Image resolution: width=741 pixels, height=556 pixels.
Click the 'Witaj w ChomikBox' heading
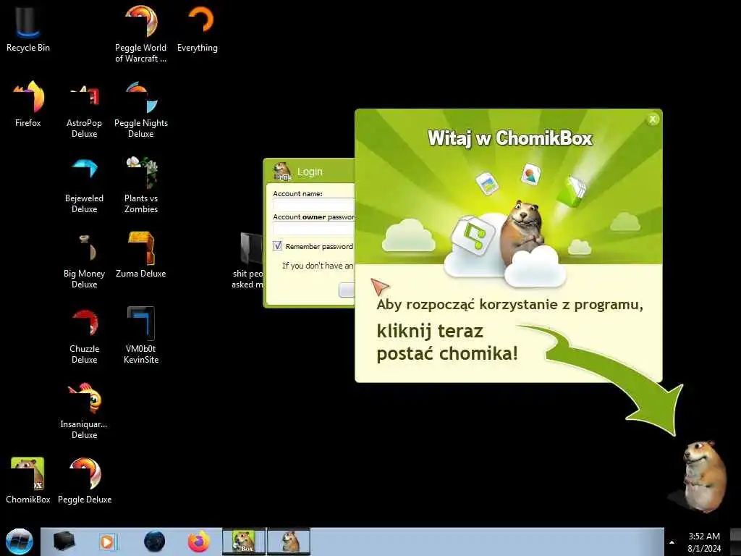tap(509, 138)
